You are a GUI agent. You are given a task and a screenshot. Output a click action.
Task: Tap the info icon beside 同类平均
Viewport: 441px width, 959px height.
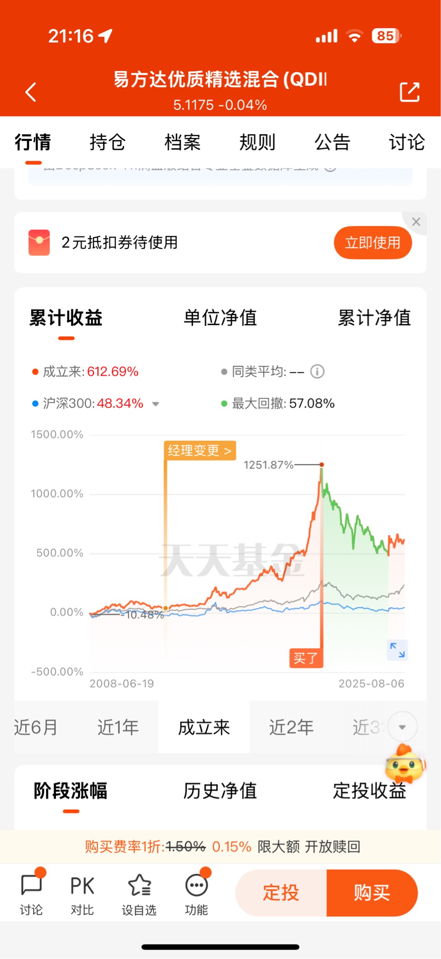317,372
